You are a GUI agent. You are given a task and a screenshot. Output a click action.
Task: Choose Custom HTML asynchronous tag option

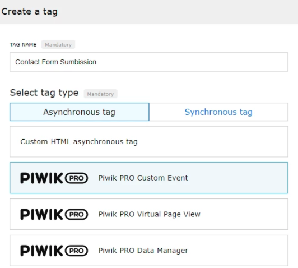[149, 141]
